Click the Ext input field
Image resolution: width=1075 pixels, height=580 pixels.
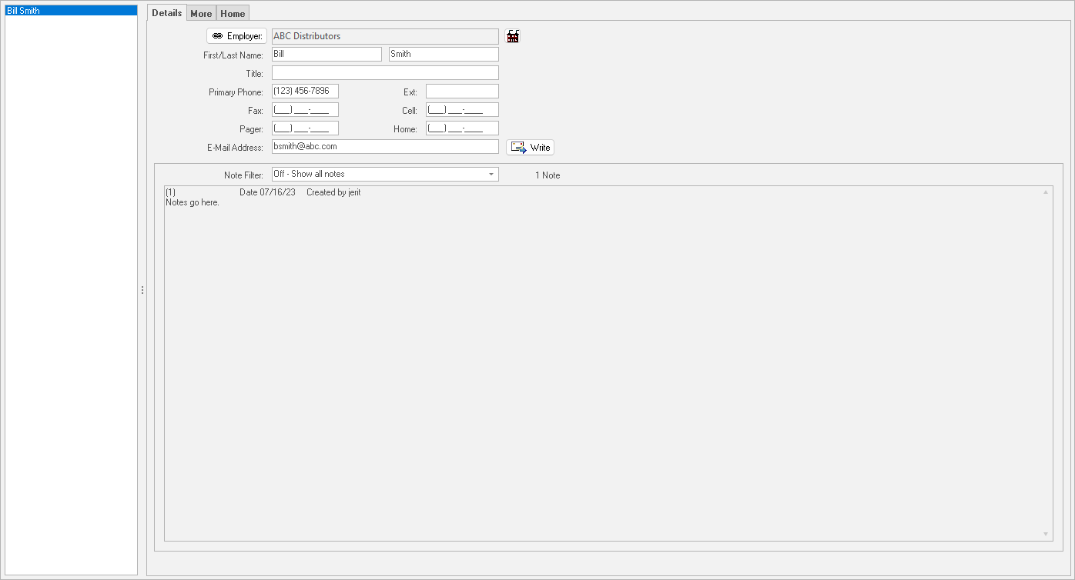click(462, 92)
